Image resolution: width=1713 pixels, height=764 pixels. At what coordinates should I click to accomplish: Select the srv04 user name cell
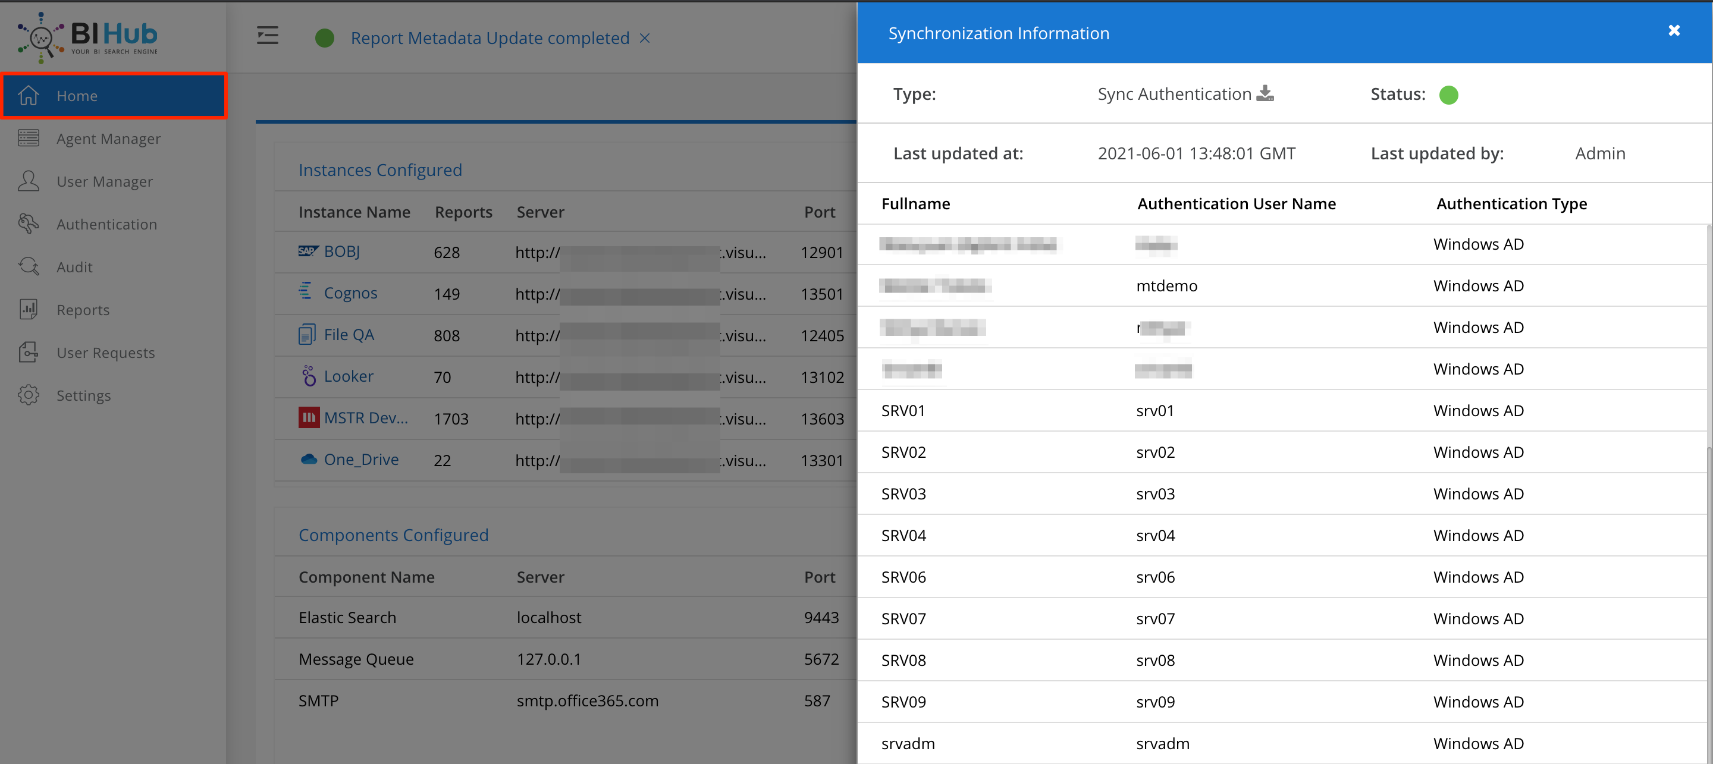point(1155,535)
